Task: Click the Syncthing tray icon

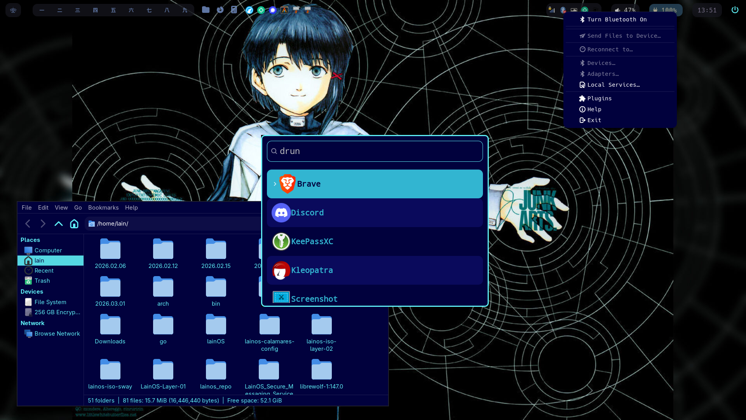Action: click(585, 10)
